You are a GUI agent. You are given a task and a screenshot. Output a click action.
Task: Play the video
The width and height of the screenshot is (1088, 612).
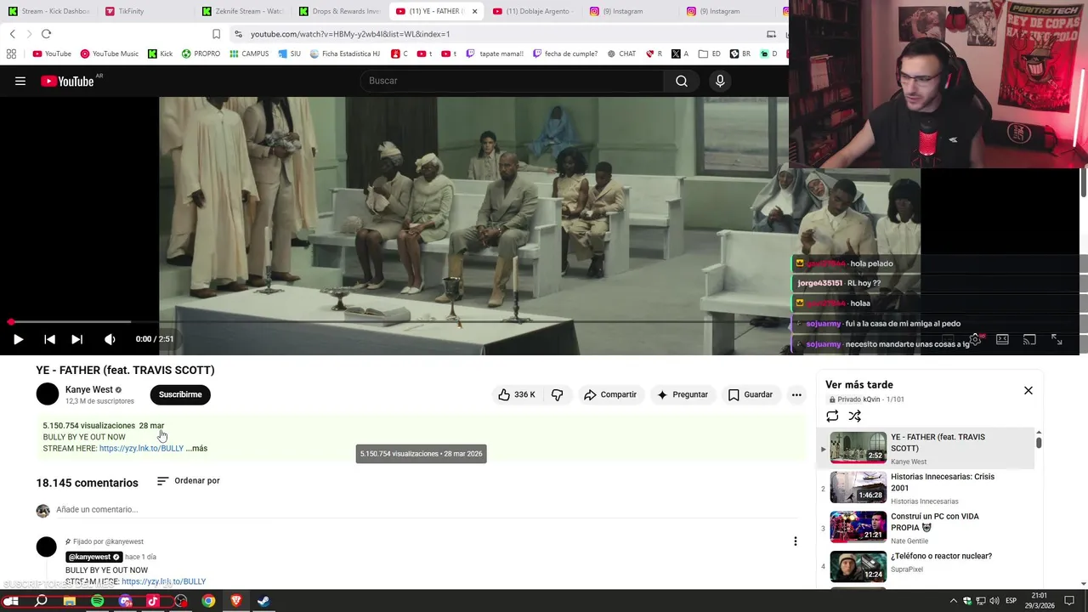[18, 339]
